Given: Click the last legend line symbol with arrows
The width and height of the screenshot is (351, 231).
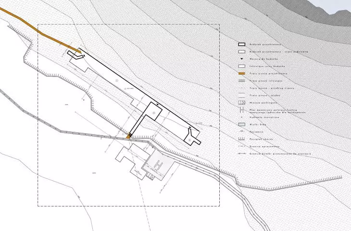Looking at the screenshot, I should pyautogui.click(x=242, y=154).
